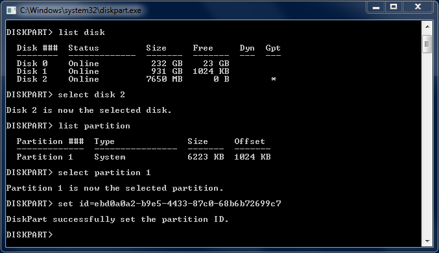Click the 'Dyn' column header
Screen dimensions: 439x253
pos(247,48)
